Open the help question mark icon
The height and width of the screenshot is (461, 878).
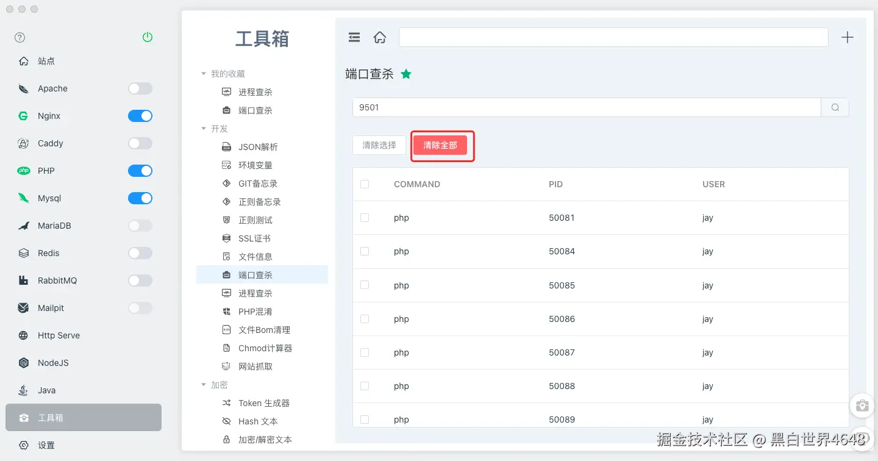(20, 37)
